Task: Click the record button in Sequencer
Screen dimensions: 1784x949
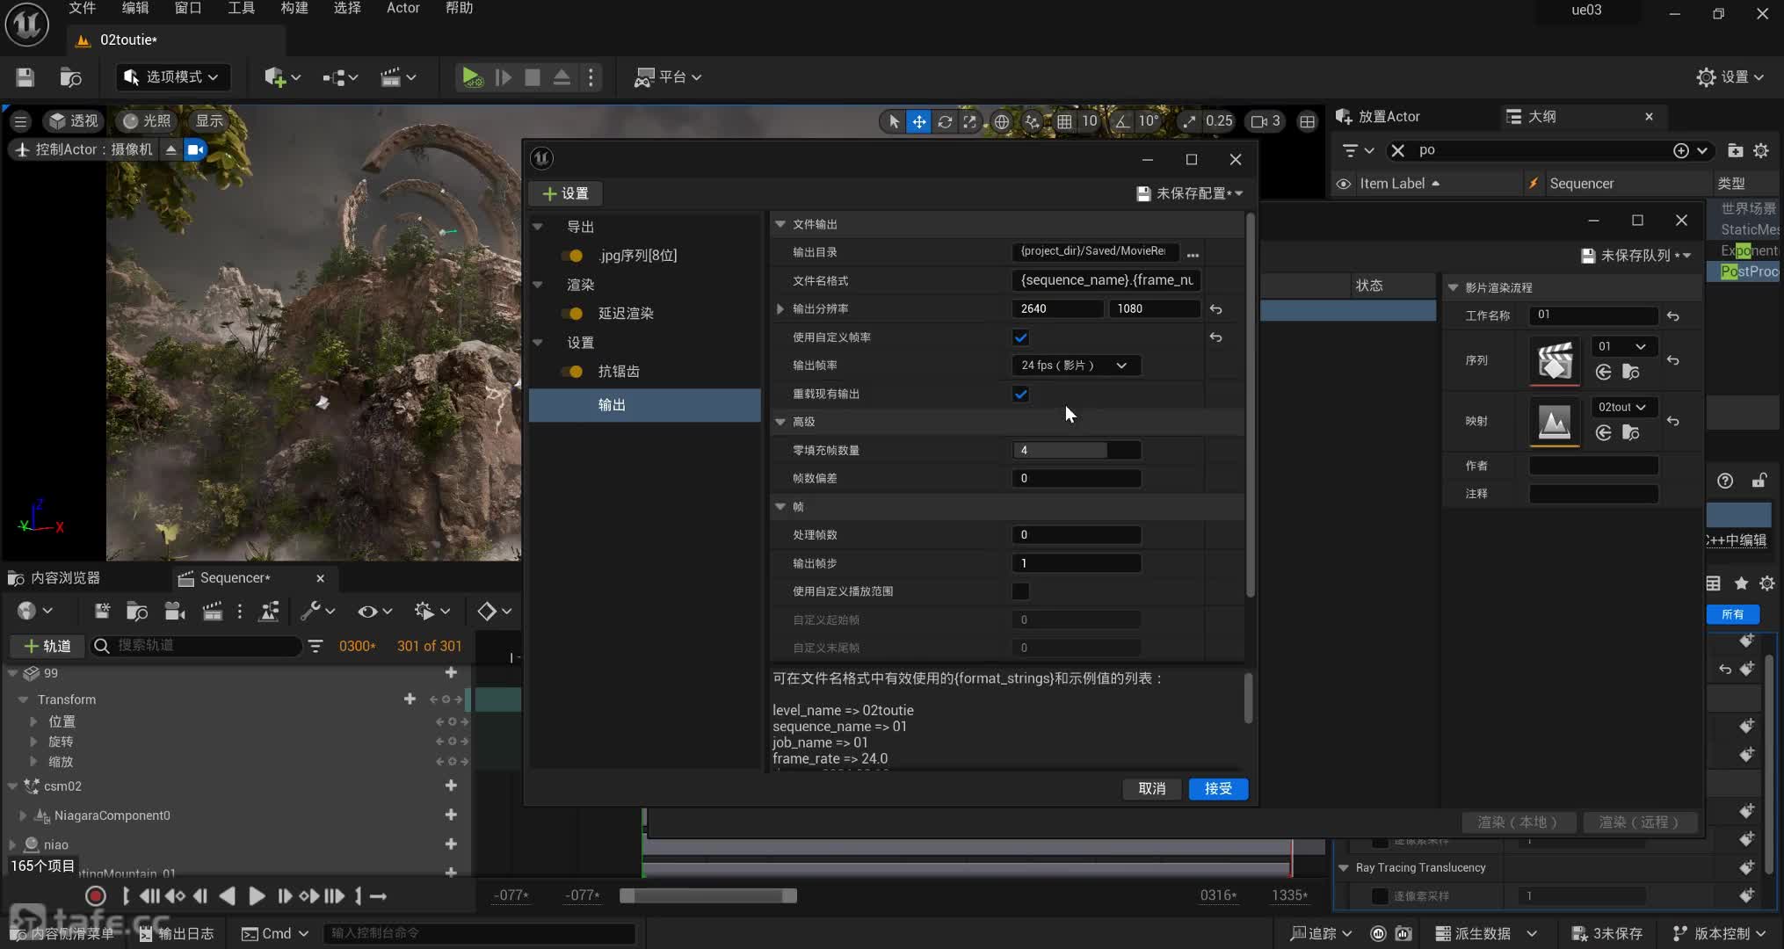Action: point(96,896)
